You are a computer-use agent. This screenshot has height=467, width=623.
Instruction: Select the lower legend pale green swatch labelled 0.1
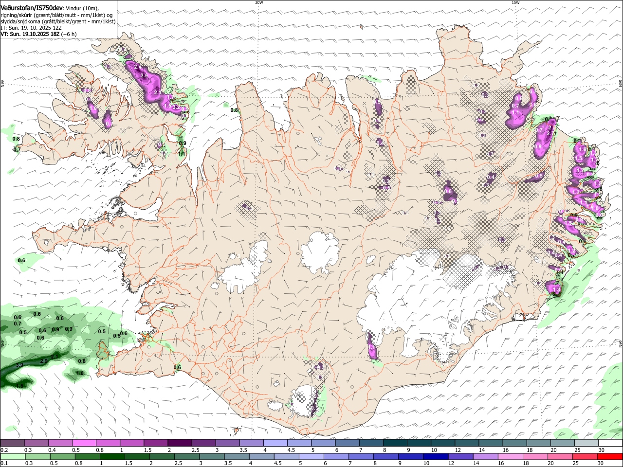pyautogui.click(x=13, y=457)
